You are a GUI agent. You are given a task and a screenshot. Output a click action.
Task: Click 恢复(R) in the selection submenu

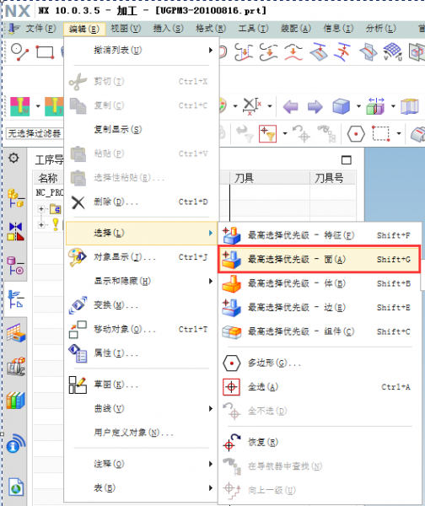coord(319,442)
